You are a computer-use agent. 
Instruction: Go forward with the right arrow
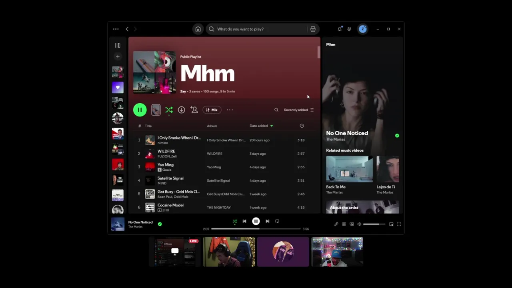coord(135,29)
